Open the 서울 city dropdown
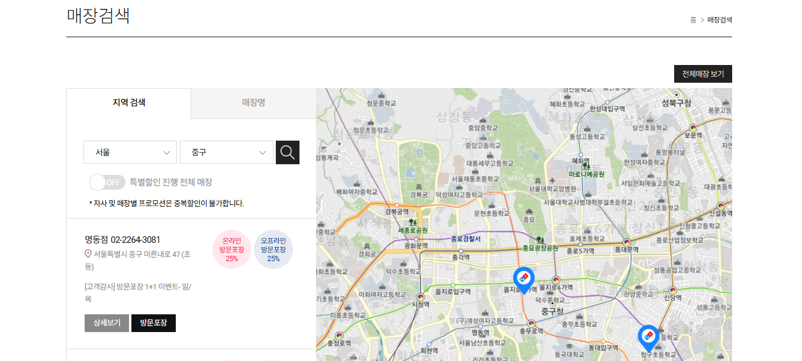The image size is (802, 361). [x=130, y=152]
